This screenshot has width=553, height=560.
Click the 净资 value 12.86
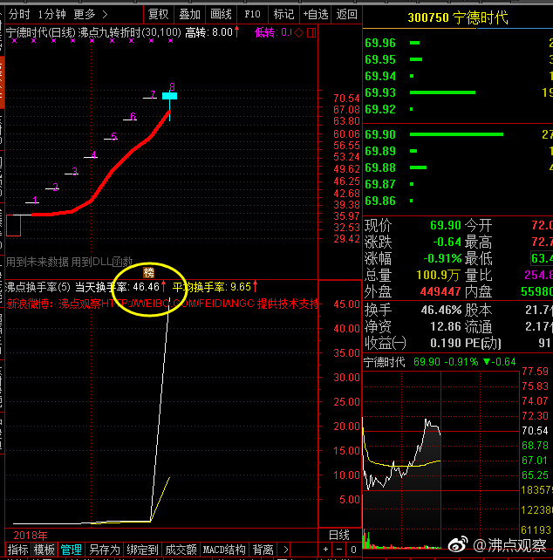[446, 326]
